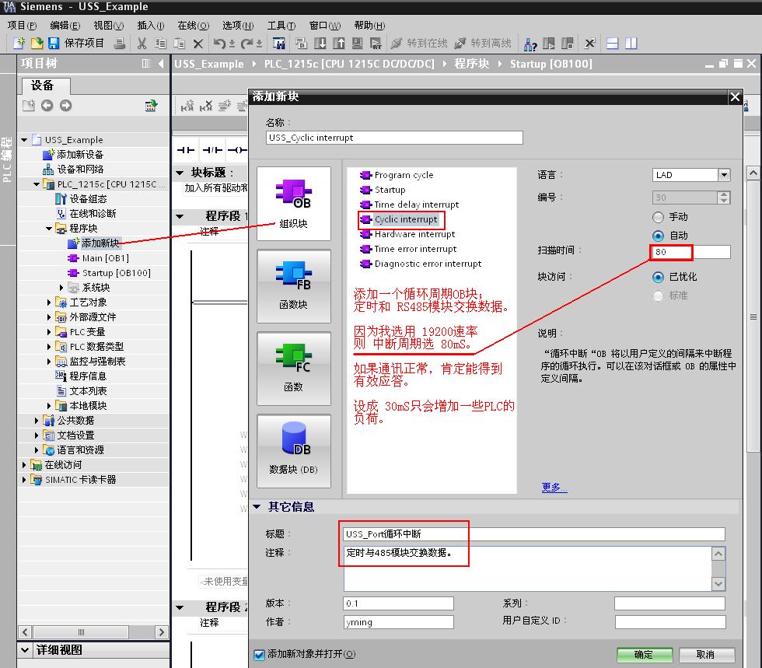The image size is (762, 668).
Task: Open the 在线(O) menu
Action: click(193, 26)
